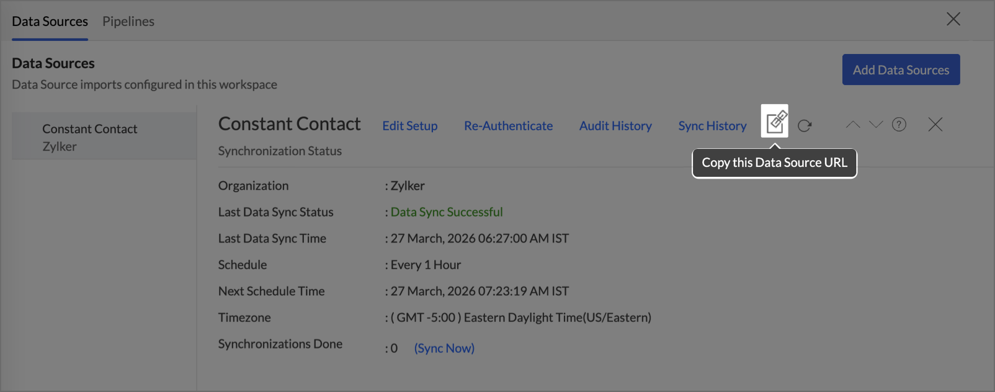The width and height of the screenshot is (995, 392).
Task: Click the Copy this Data Source URL tooltip
Action: [774, 163]
